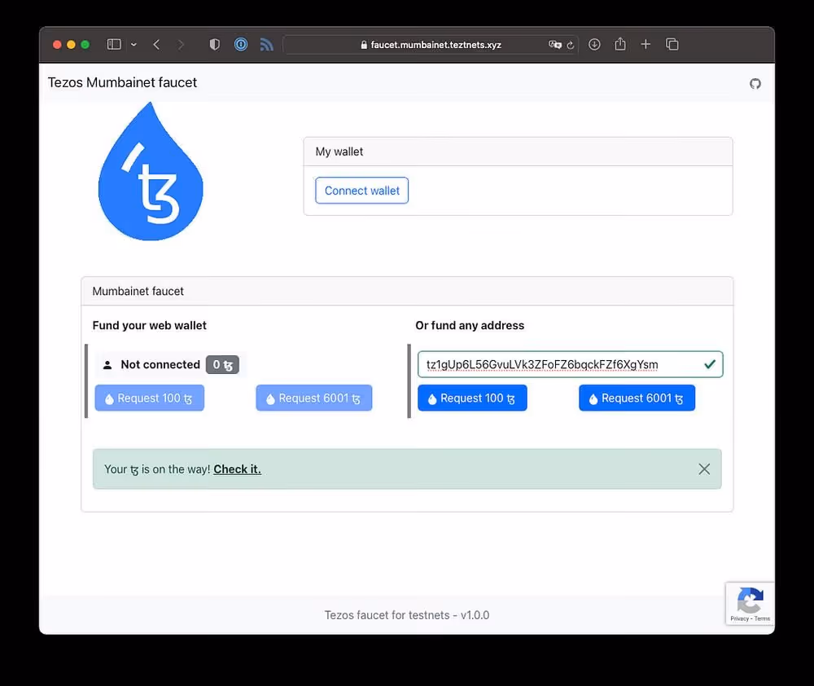814x686 pixels.
Task: Open a new Safari tab
Action: pyautogui.click(x=646, y=44)
